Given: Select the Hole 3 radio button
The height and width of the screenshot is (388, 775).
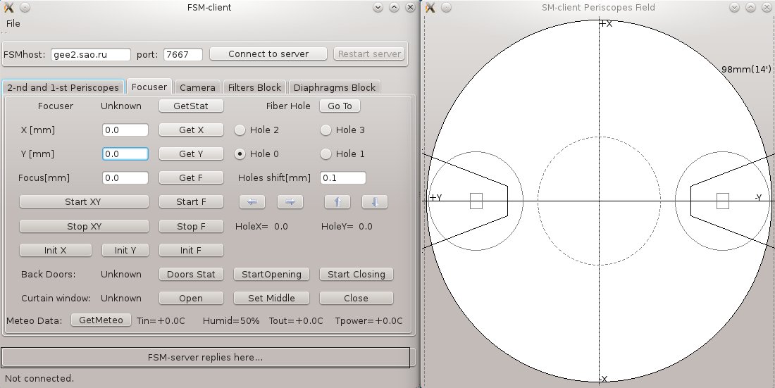Looking at the screenshot, I should [325, 130].
